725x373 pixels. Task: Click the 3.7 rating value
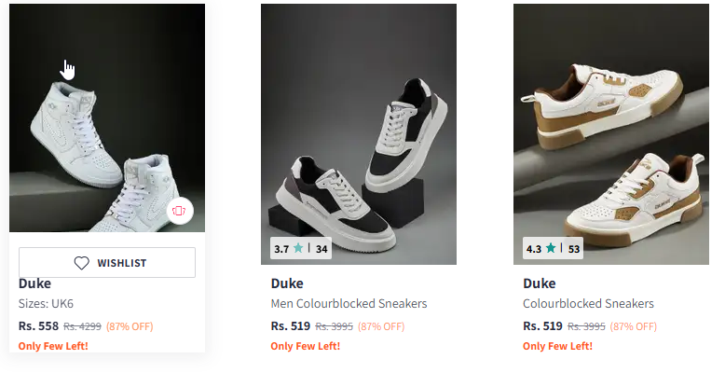[280, 249]
